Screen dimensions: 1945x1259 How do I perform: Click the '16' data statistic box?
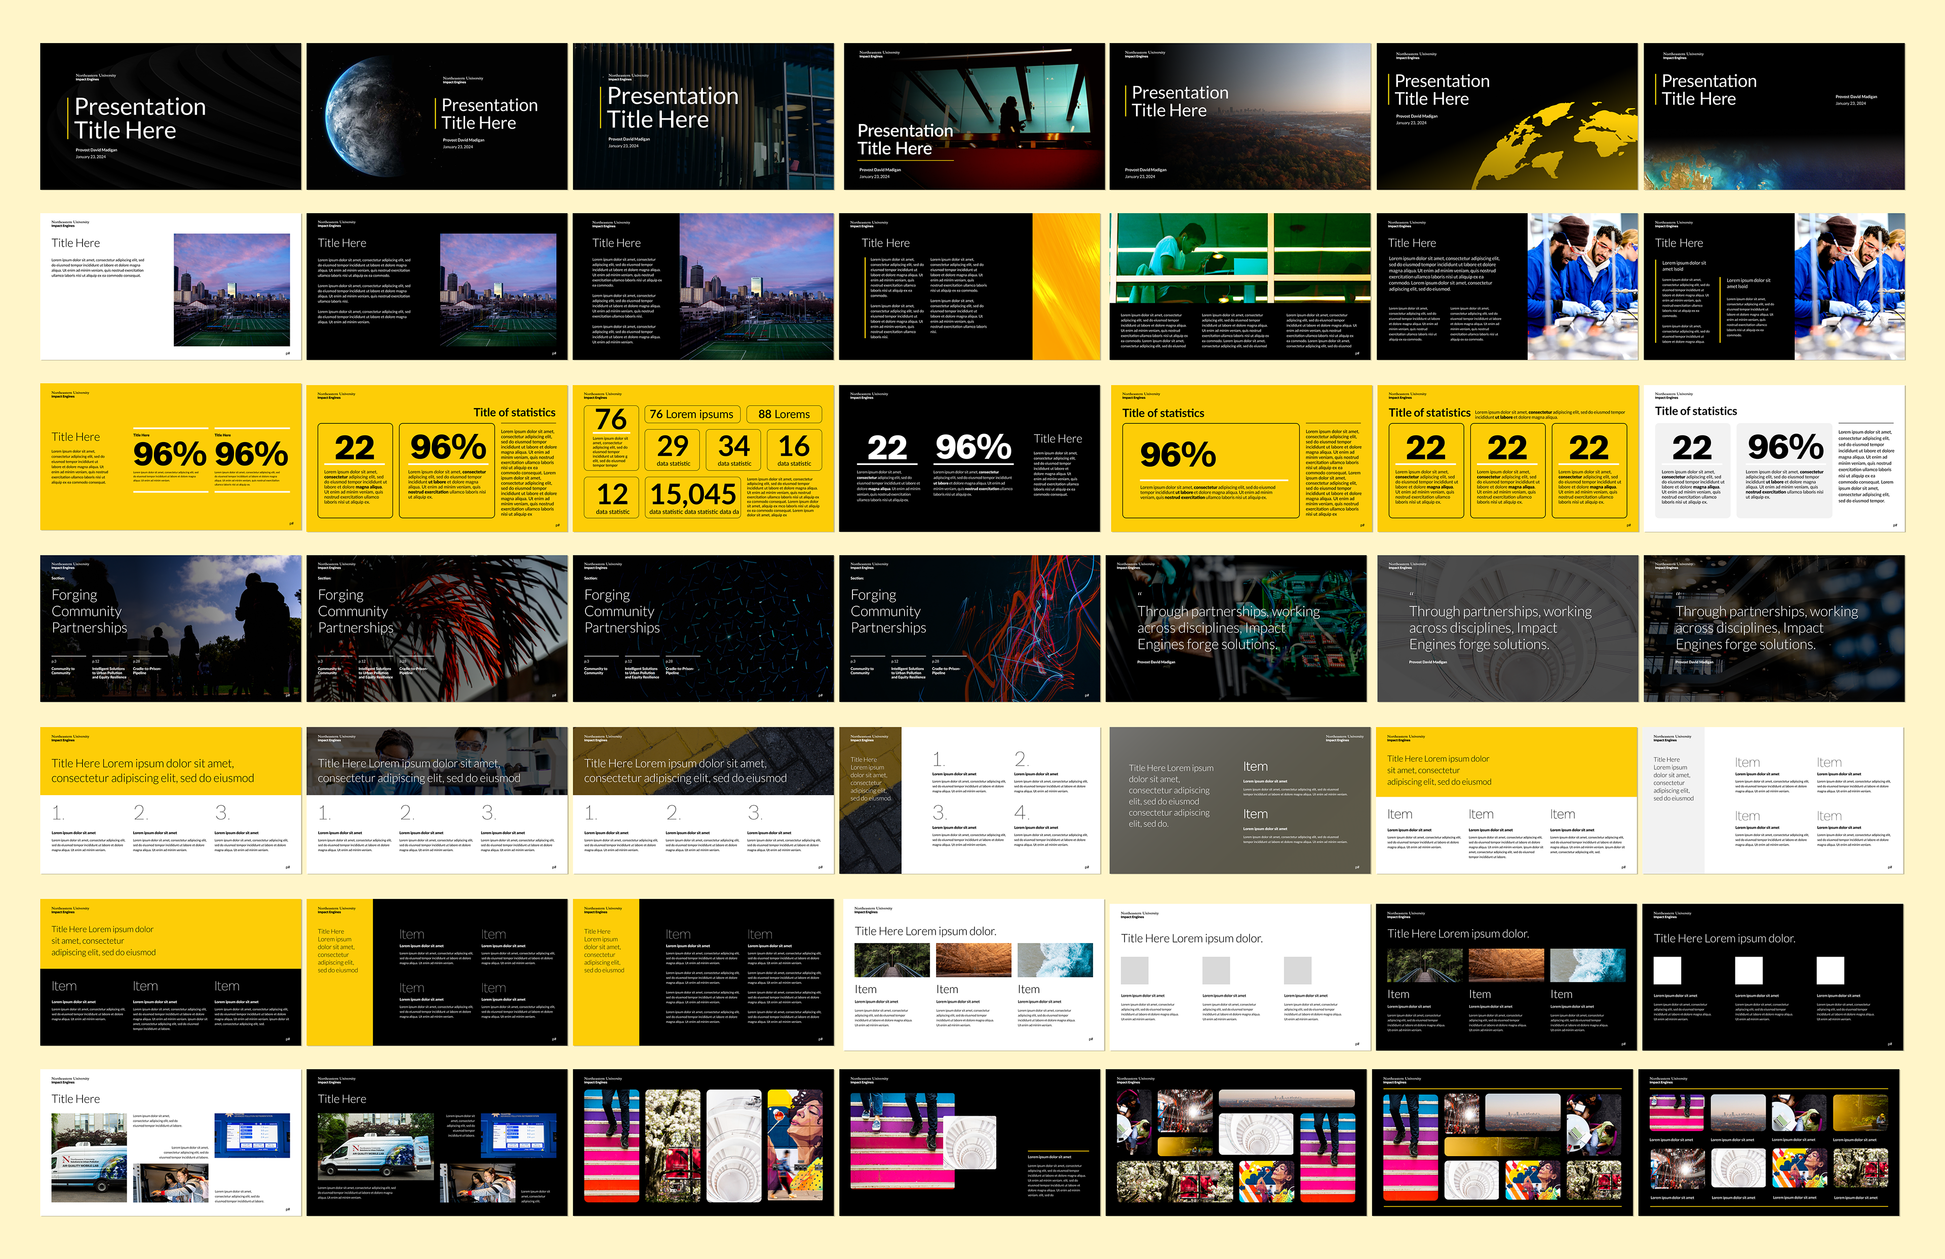pos(794,449)
